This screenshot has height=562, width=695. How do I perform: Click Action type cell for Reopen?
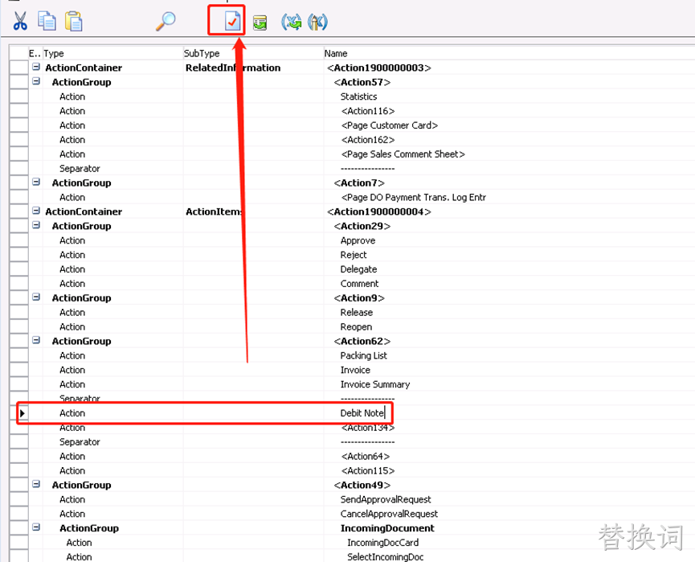coord(72,326)
